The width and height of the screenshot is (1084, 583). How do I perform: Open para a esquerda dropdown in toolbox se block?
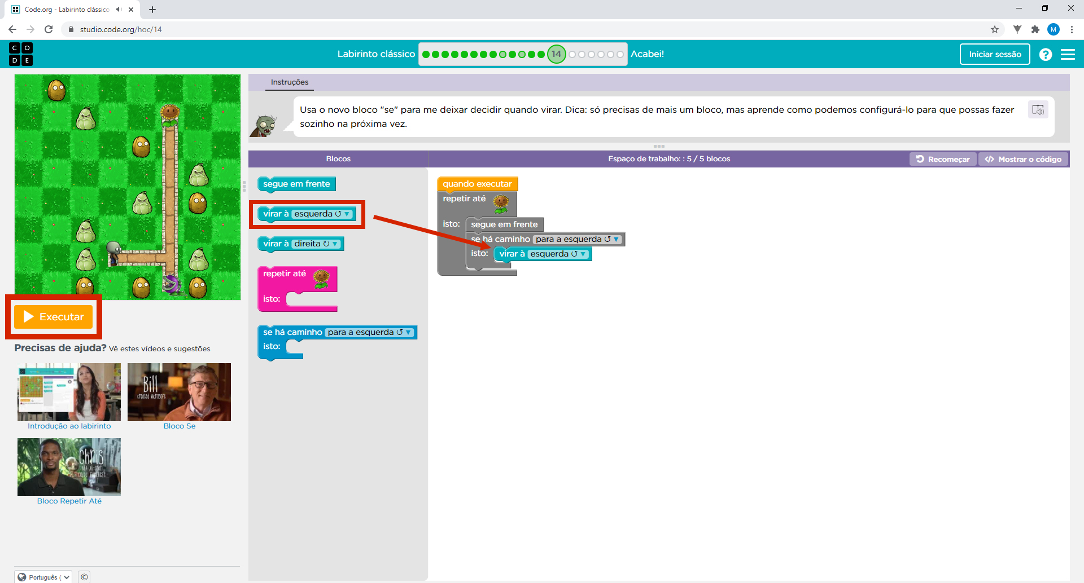[x=370, y=332]
